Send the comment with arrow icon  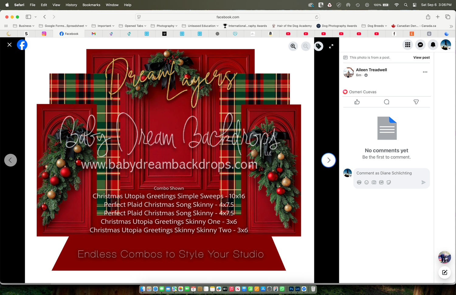click(423, 182)
